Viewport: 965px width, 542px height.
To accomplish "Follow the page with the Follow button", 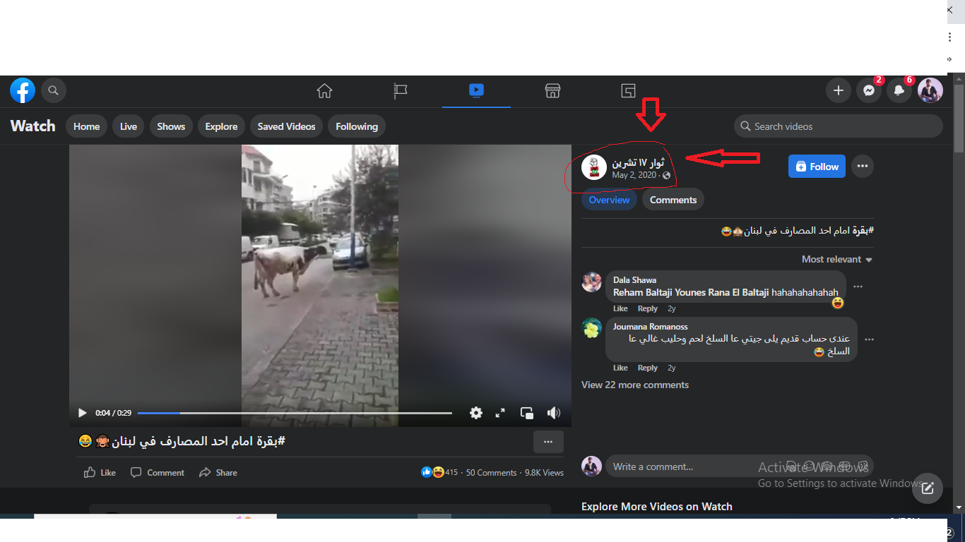I will (x=817, y=167).
